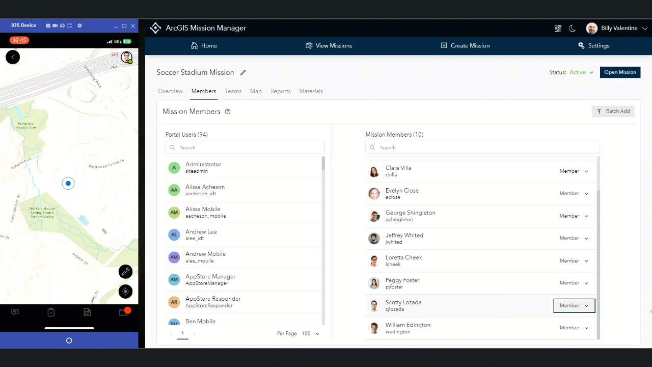Tap the user profile avatar on the mobile map

(126, 57)
